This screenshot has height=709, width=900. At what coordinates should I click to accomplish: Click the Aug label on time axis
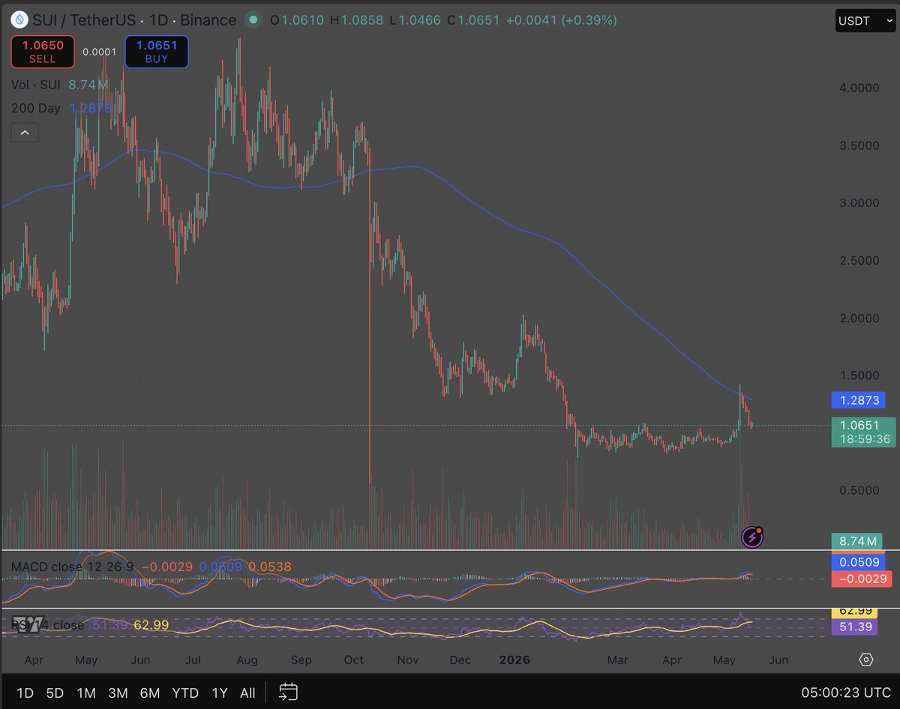[x=247, y=660]
